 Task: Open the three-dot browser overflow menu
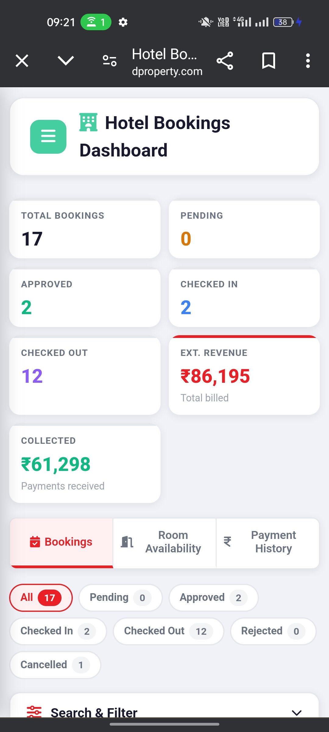(x=308, y=61)
